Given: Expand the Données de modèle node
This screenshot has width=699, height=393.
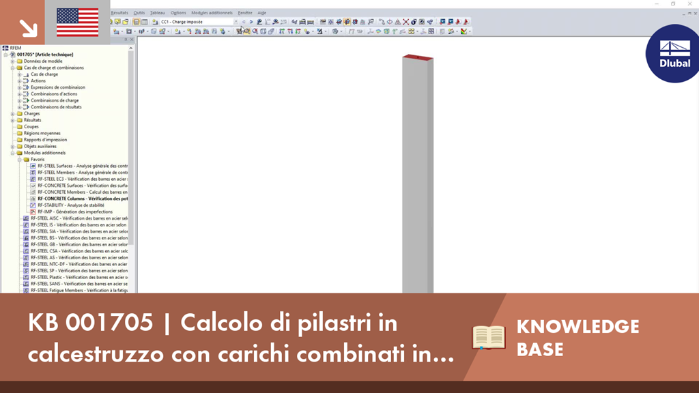Looking at the screenshot, I should (x=13, y=61).
